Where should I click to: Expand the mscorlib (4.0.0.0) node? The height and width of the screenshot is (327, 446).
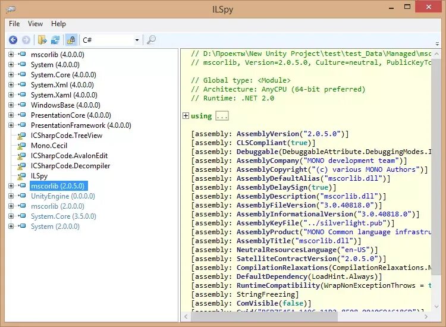pyautogui.click(x=11, y=54)
